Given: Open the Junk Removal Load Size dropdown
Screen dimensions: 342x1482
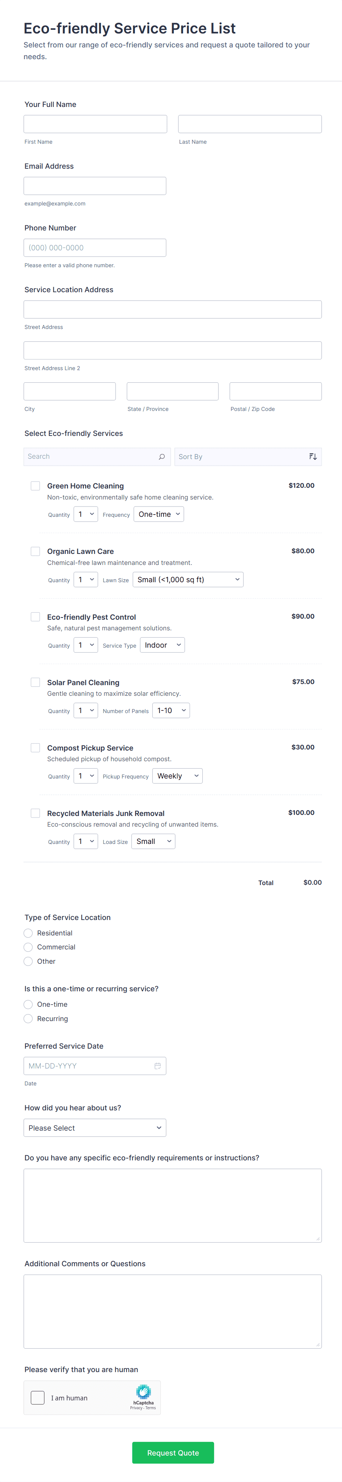Looking at the screenshot, I should point(153,842).
